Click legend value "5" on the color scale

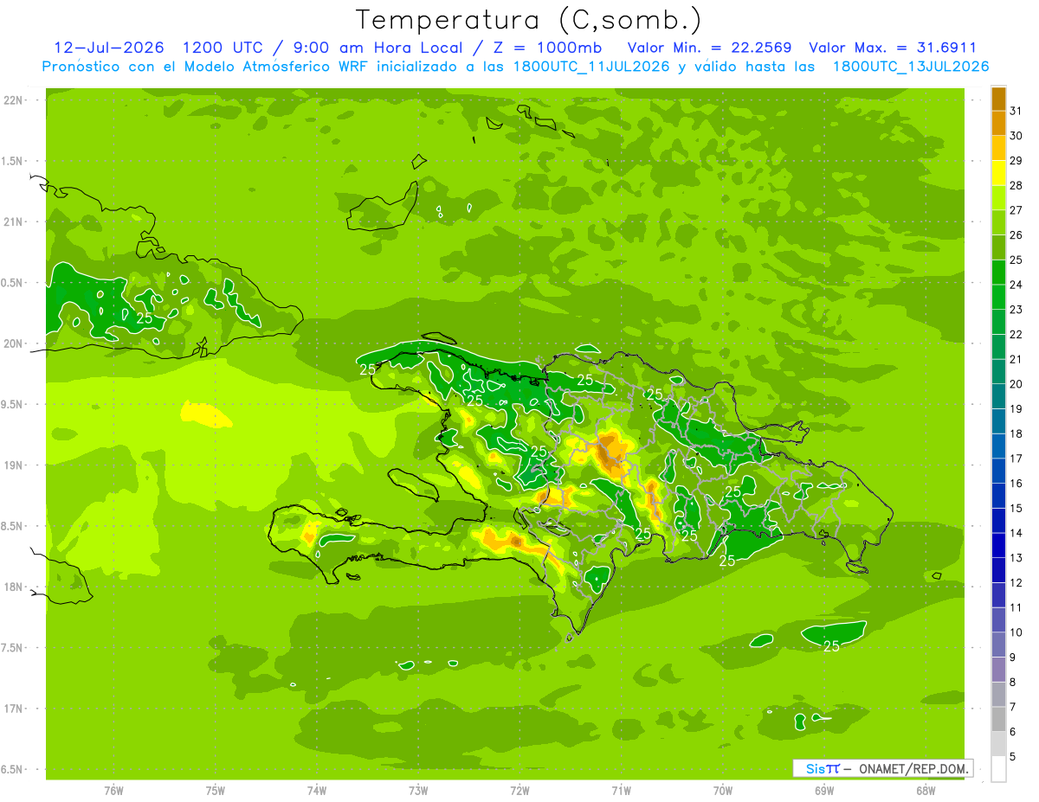(1013, 757)
